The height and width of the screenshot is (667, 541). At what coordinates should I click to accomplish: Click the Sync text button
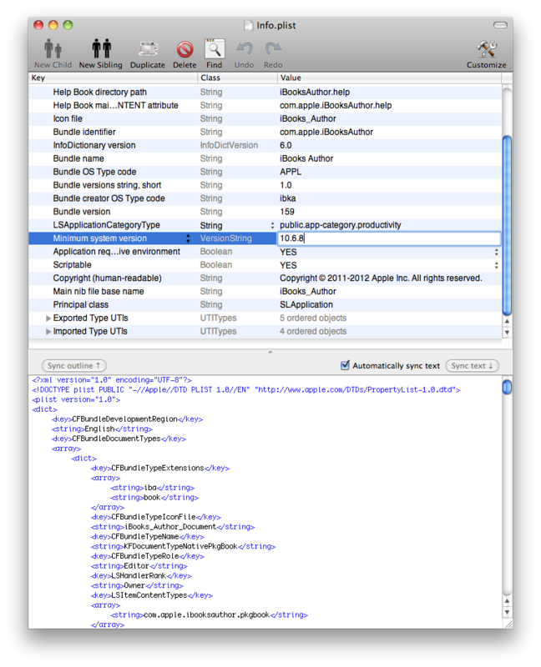coord(472,365)
